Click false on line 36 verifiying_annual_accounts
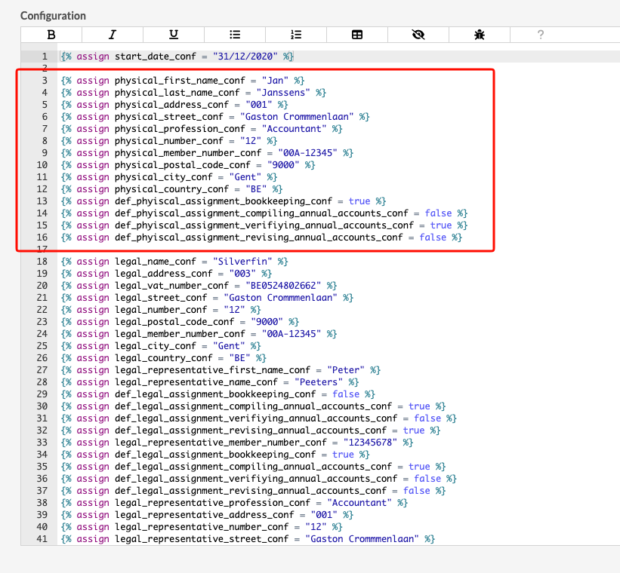The image size is (620, 573). 427,479
